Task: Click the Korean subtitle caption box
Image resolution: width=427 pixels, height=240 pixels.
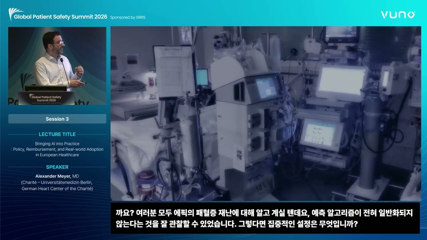Action: point(265,218)
